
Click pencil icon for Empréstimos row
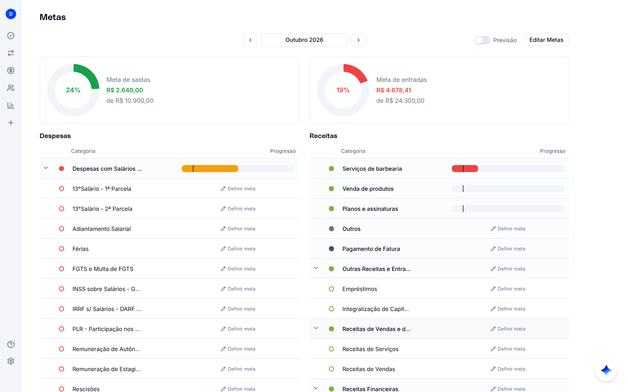point(493,289)
